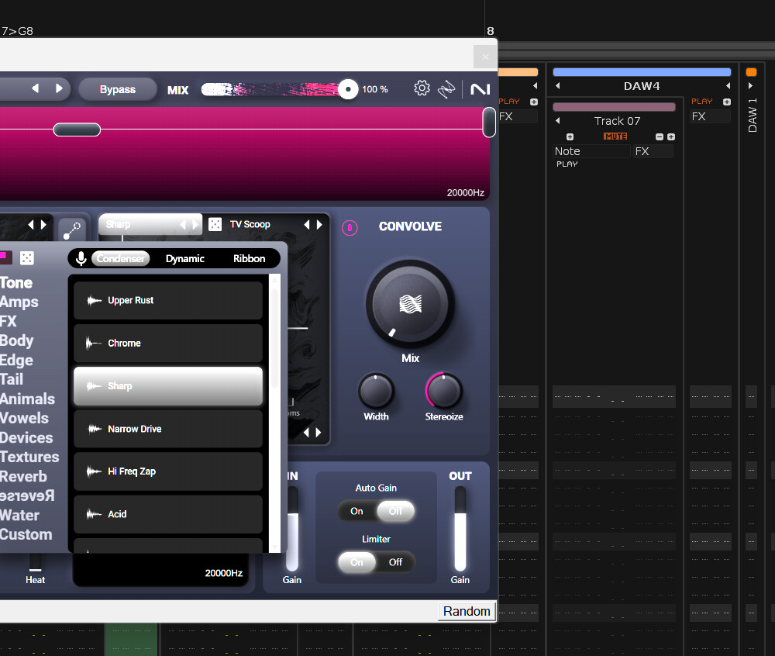The height and width of the screenshot is (656, 775).
Task: Click the Convolve Mix knob
Action: click(410, 304)
